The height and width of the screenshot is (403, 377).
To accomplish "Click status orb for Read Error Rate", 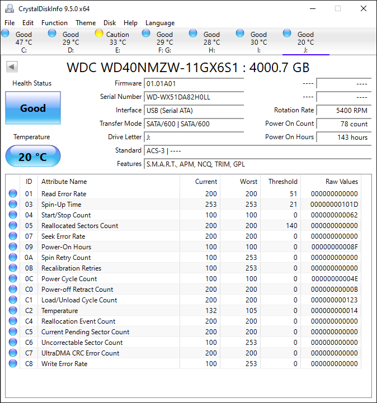I will [x=13, y=193].
